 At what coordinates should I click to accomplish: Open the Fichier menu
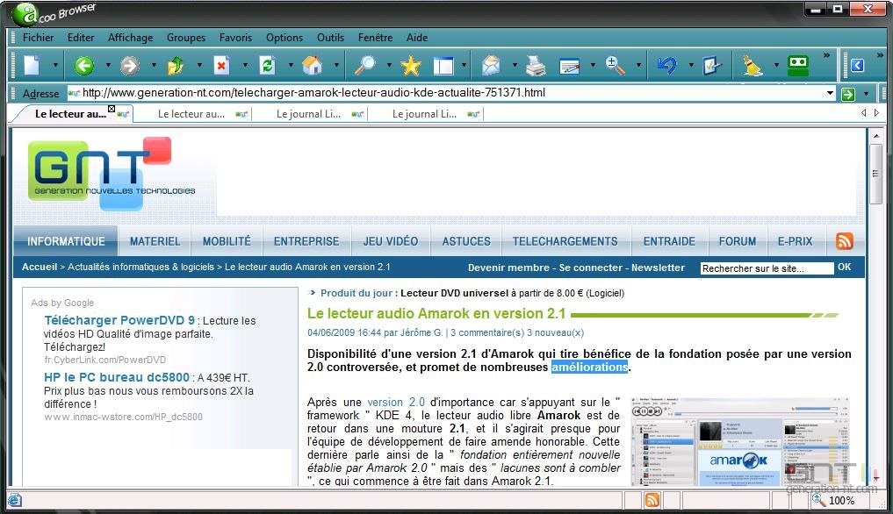pyautogui.click(x=38, y=38)
